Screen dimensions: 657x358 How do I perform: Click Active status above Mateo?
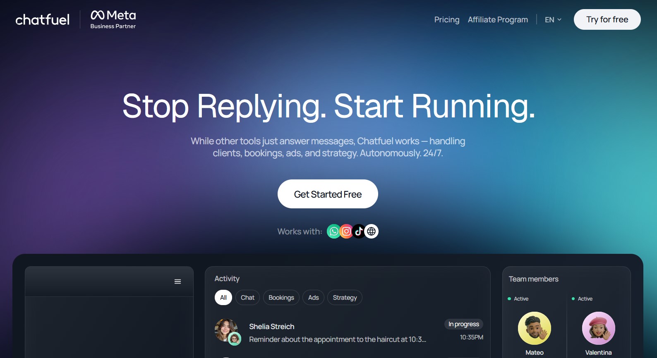pos(518,298)
